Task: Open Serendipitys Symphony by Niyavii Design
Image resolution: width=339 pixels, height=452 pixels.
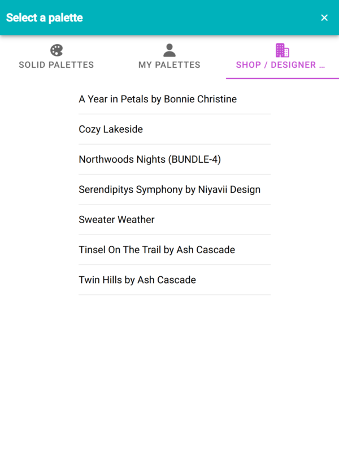Action: tap(169, 190)
